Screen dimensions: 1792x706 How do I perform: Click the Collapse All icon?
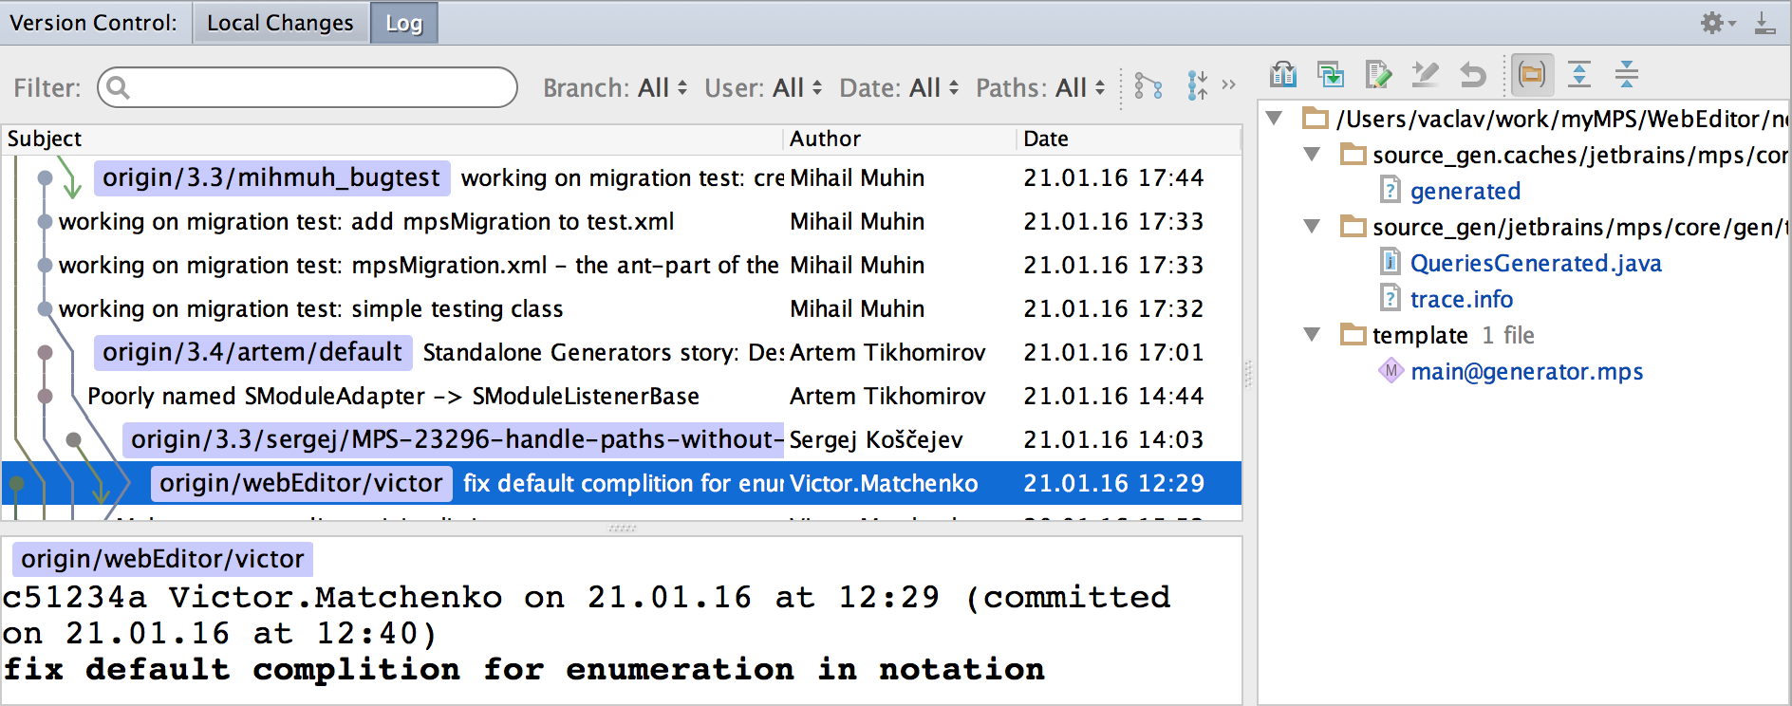(1627, 74)
